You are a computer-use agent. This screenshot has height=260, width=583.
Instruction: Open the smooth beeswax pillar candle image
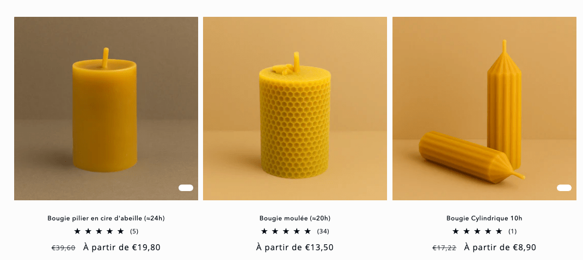click(106, 109)
